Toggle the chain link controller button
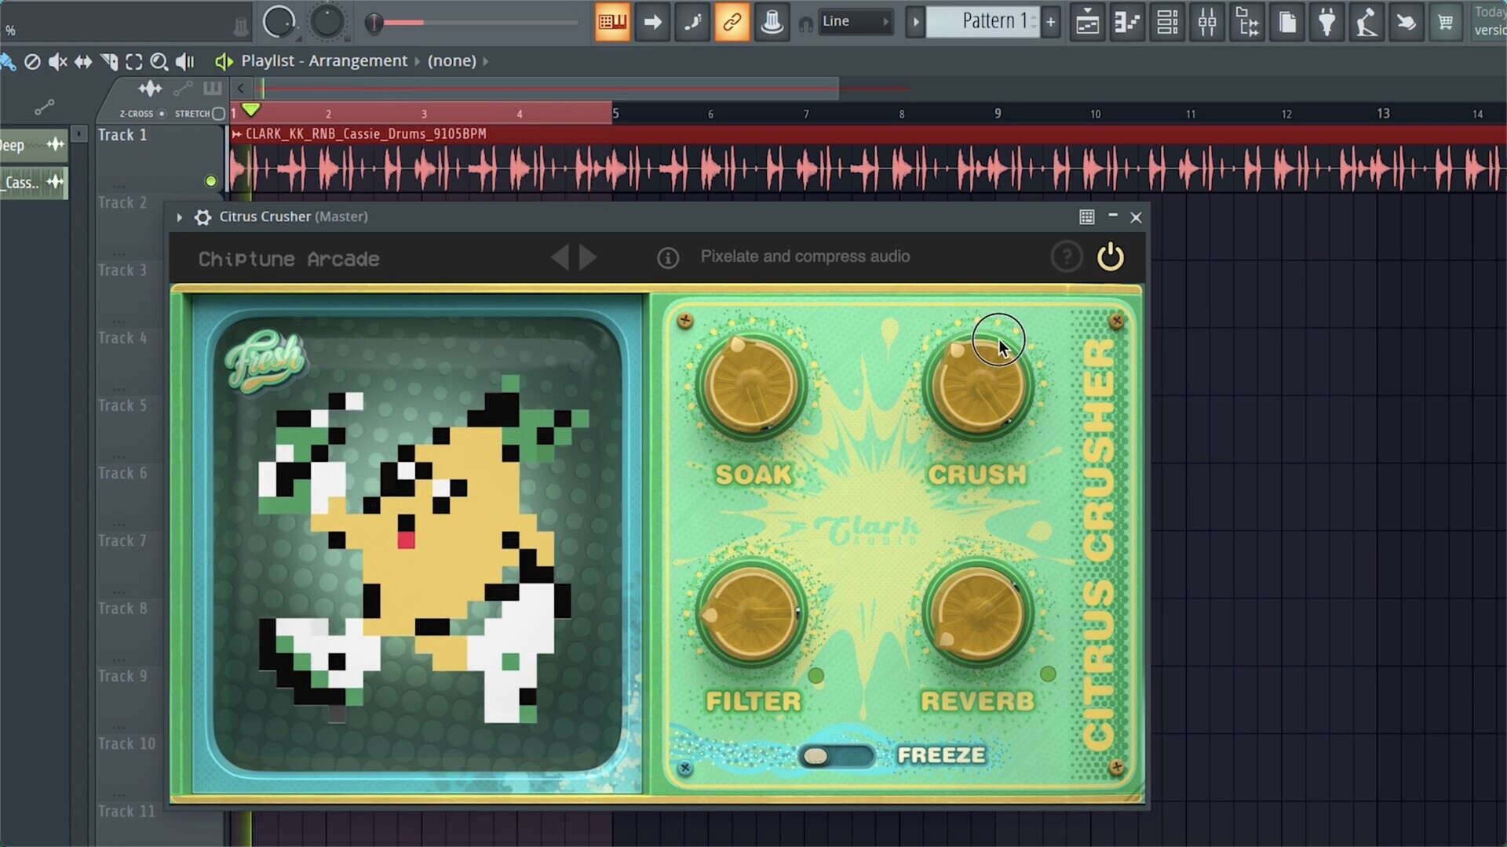This screenshot has width=1507, height=847. tap(732, 22)
